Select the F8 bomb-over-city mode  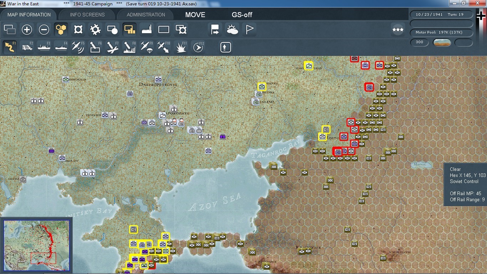(129, 47)
